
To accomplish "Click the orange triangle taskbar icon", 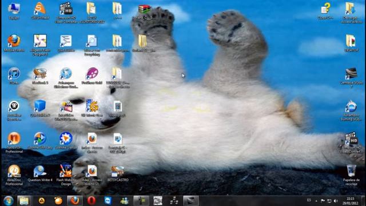I will tap(42, 201).
